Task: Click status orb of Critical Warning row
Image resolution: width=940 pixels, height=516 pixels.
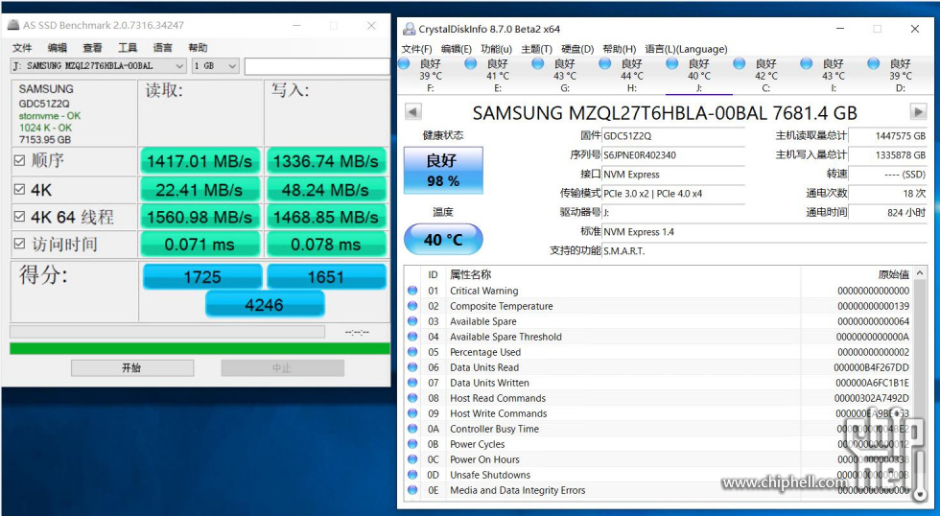Action: point(412,291)
